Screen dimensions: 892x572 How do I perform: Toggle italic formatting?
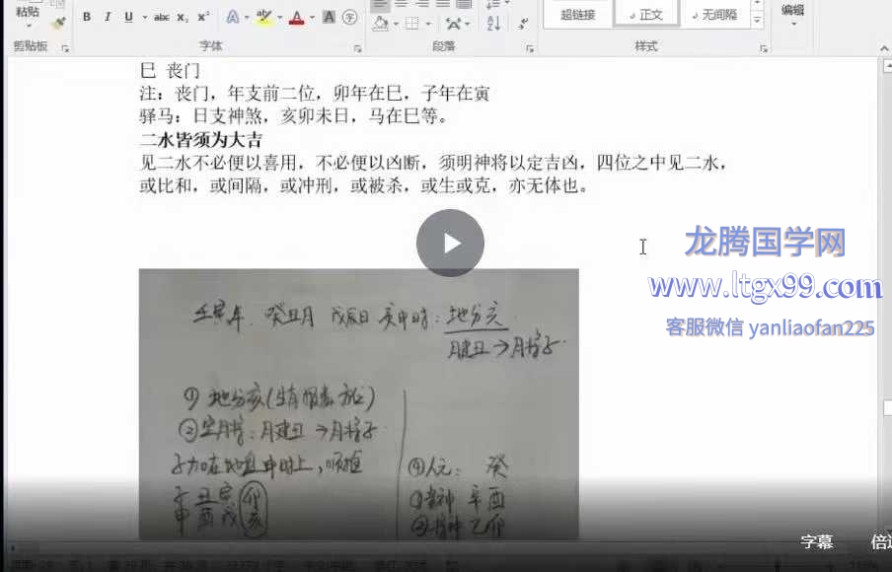coord(107,17)
